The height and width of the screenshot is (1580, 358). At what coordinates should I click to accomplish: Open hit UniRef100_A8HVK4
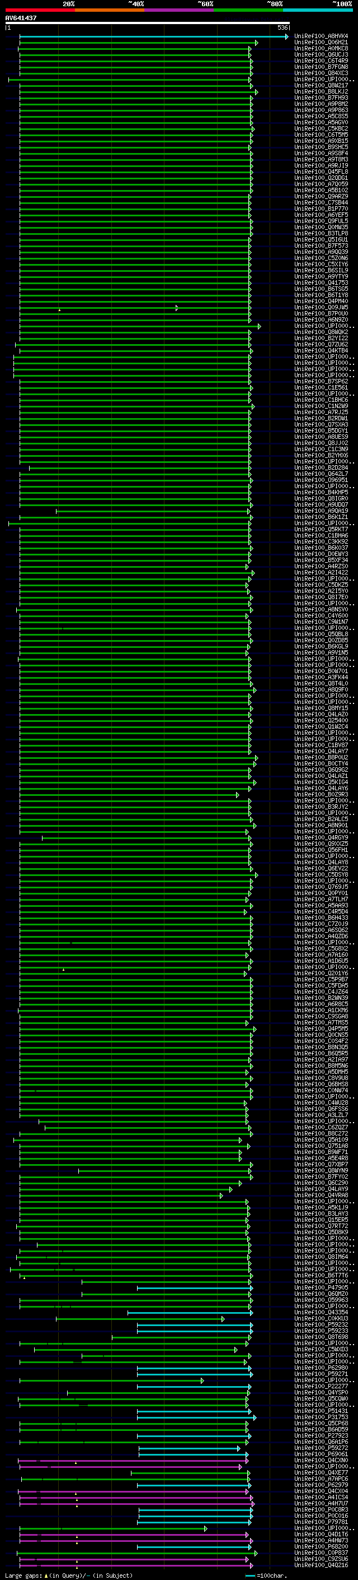(321, 36)
